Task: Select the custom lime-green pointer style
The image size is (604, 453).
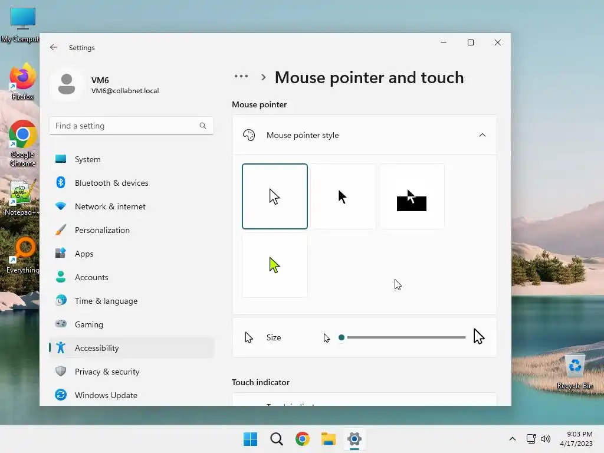Action: [x=275, y=265]
